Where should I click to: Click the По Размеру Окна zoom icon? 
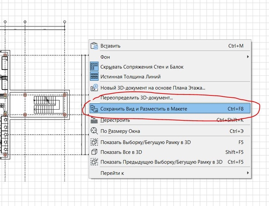94,131
